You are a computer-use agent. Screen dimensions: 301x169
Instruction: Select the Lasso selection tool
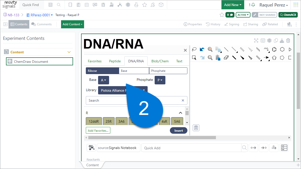(194, 49)
